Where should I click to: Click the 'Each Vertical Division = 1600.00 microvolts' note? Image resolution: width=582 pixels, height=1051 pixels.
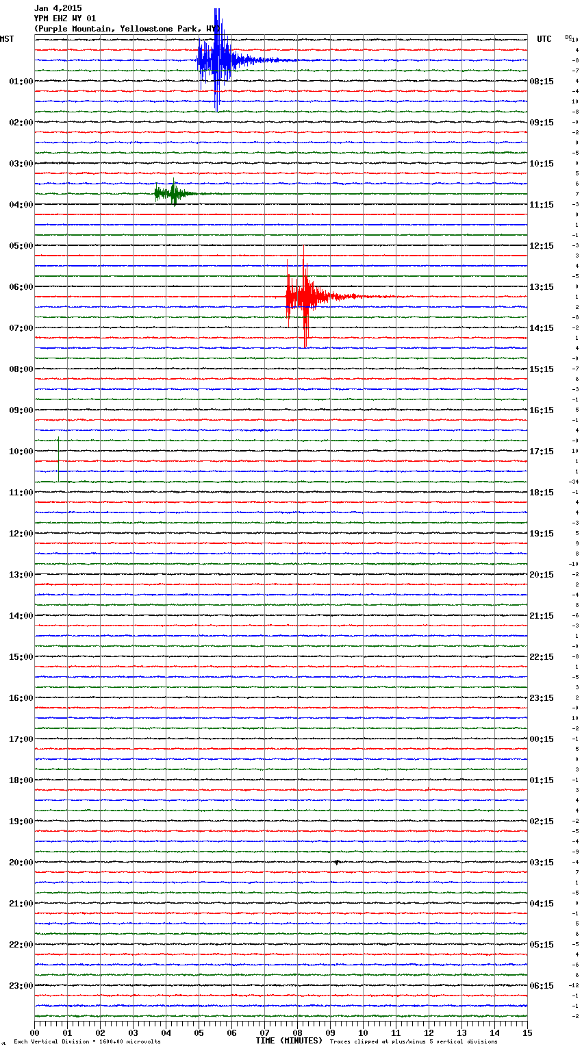click(x=87, y=1041)
